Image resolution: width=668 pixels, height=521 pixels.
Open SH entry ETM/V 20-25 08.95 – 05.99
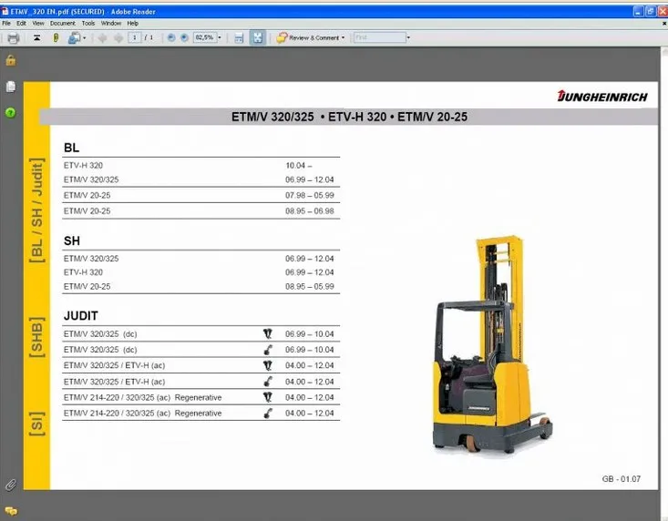click(200, 287)
